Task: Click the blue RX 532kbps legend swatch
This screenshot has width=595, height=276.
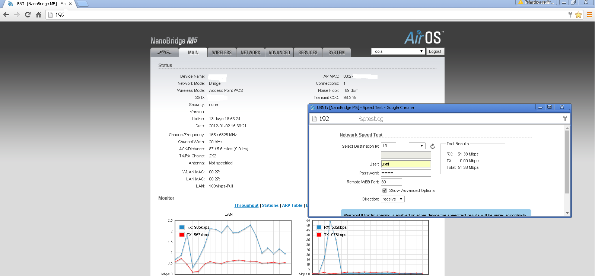Action: pos(319,227)
